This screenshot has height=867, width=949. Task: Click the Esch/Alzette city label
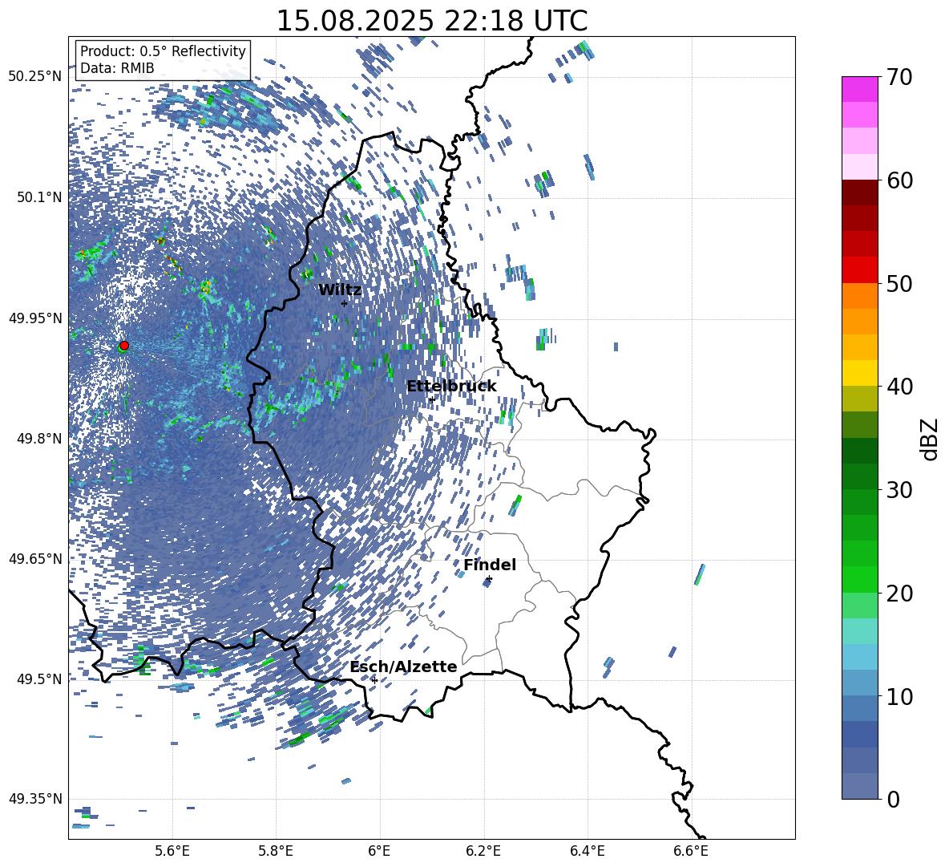tap(403, 666)
